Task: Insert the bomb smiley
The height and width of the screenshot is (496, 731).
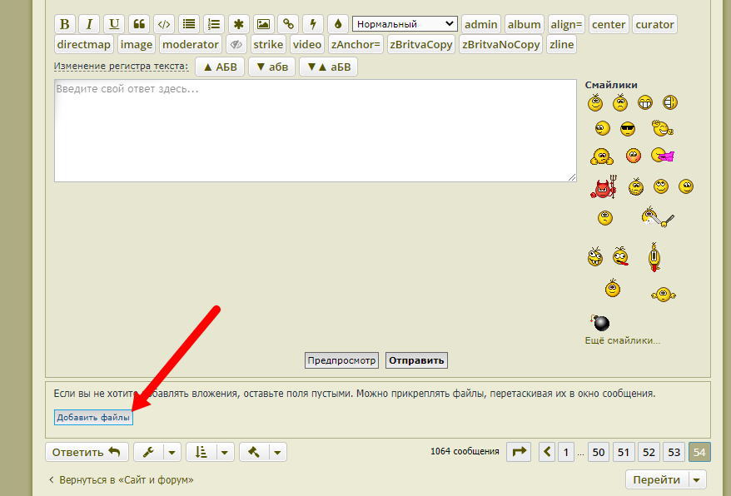Action: 599,322
